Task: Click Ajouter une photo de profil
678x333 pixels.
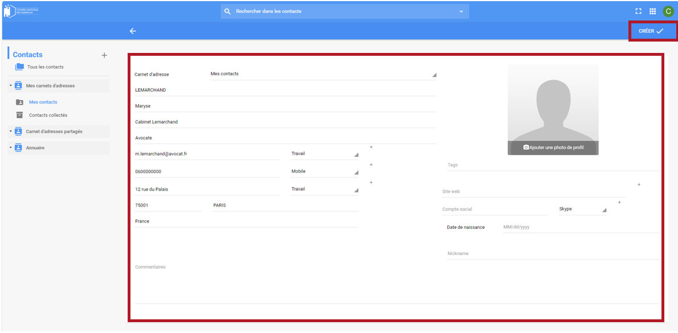Action: tap(553, 147)
